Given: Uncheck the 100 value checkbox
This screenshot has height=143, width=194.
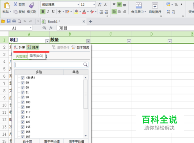Looking at the screenshot, I should pos(23,102).
